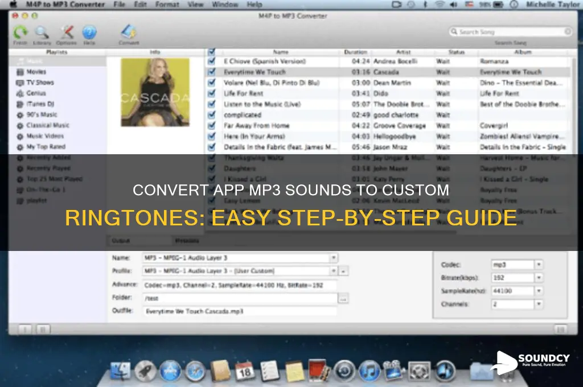Uncheck the complicated song checkbox
This screenshot has height=387, width=583.
pyautogui.click(x=212, y=115)
